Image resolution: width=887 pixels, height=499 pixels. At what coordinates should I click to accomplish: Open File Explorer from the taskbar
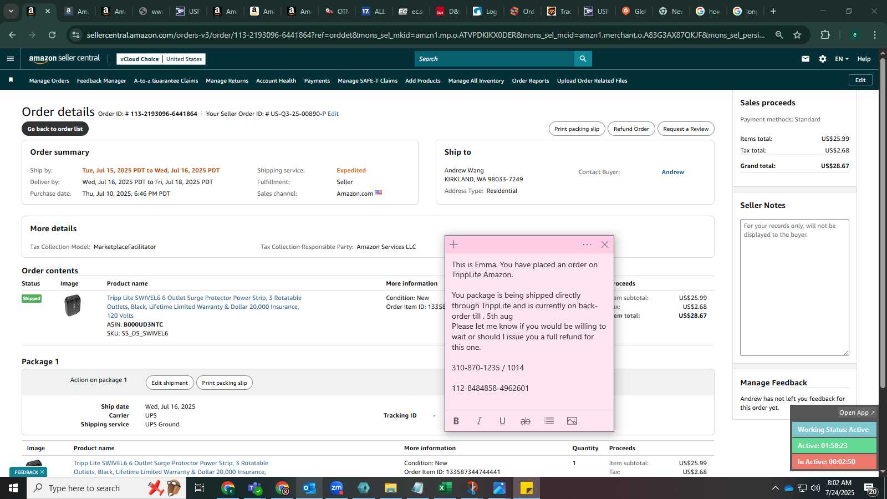point(391,488)
